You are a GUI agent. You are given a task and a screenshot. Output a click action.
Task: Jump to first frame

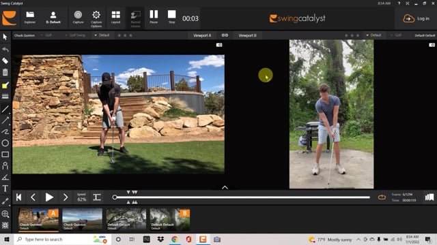click(18, 197)
